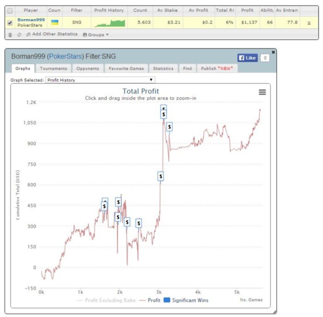323x317 pixels.
Task: Toggle the Profit legend series
Action: [x=150, y=300]
